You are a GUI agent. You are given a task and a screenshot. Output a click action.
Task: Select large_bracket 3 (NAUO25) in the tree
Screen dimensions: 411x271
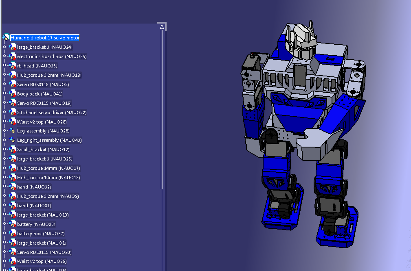click(44, 159)
